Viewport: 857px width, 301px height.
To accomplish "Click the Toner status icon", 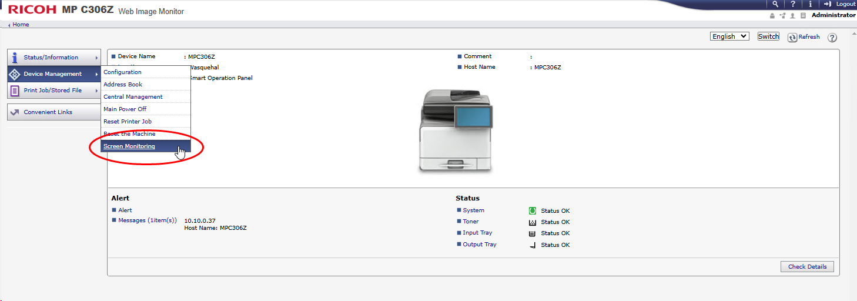I will (533, 222).
